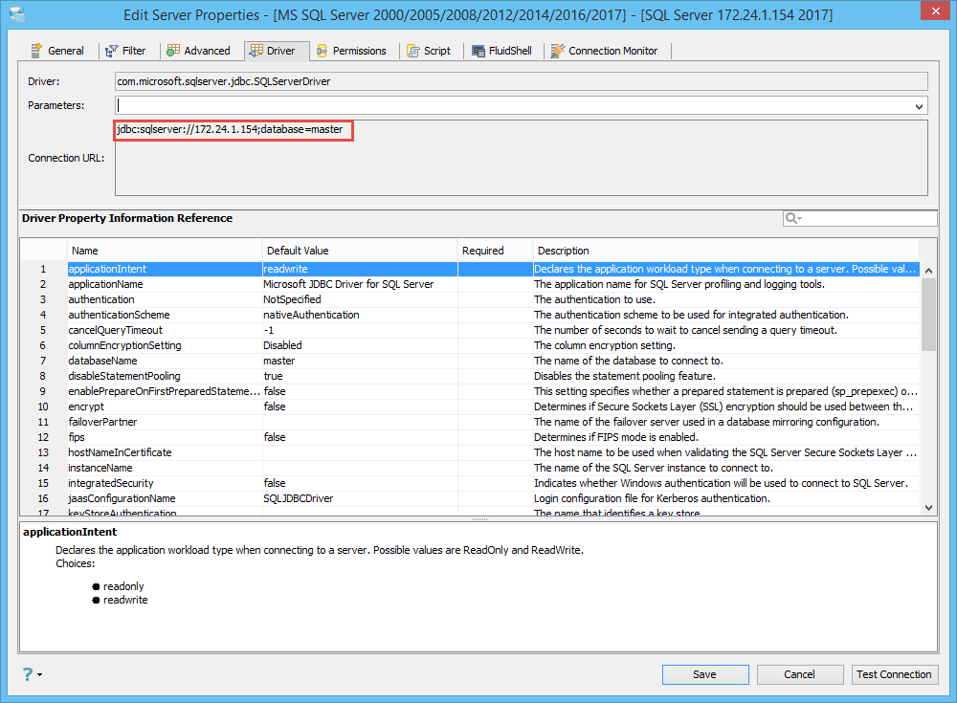Image resolution: width=957 pixels, height=703 pixels.
Task: Click the property table scrollbar thumb
Action: pos(928,315)
